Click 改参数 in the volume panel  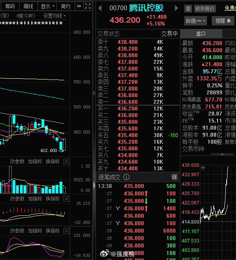click(17, 161)
